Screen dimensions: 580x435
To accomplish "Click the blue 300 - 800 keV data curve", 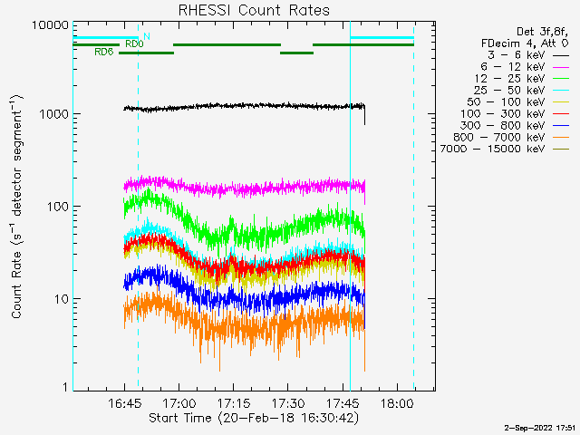I will 244,298.
